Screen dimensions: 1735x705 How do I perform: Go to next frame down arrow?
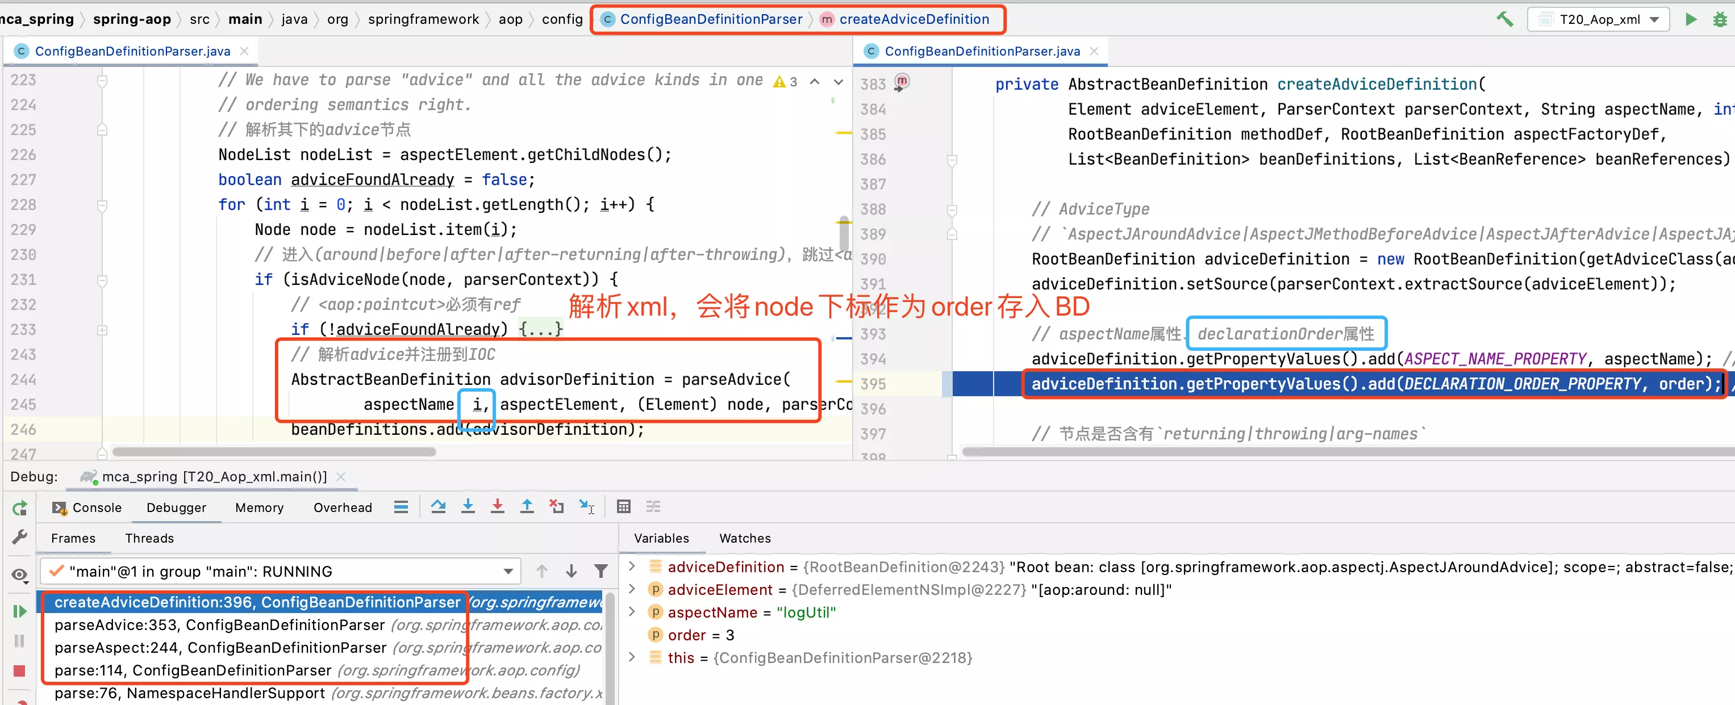pos(571,571)
